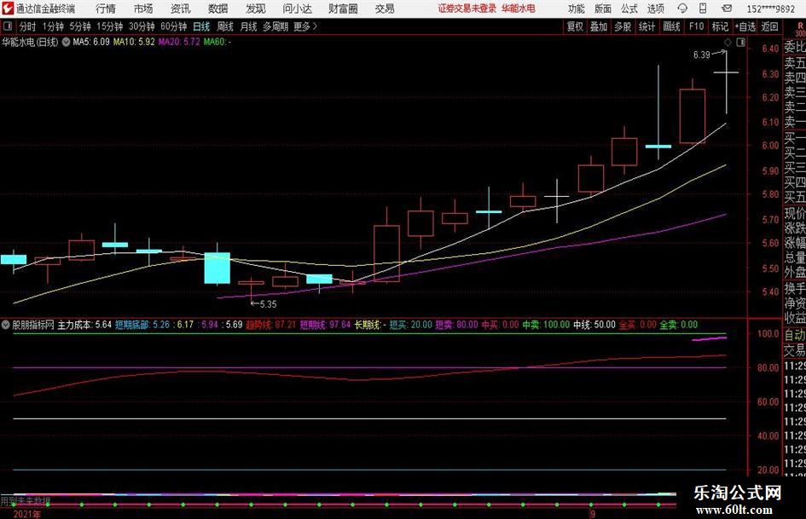
Task: Switch to 1分钟 period tab
Action: coord(53,26)
